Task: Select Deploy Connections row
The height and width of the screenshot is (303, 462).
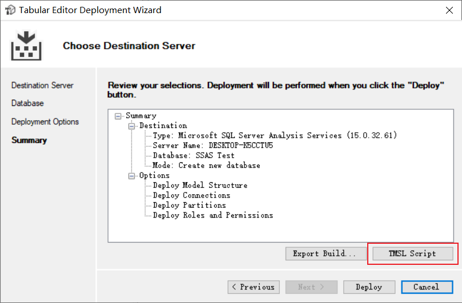Action: click(x=191, y=195)
